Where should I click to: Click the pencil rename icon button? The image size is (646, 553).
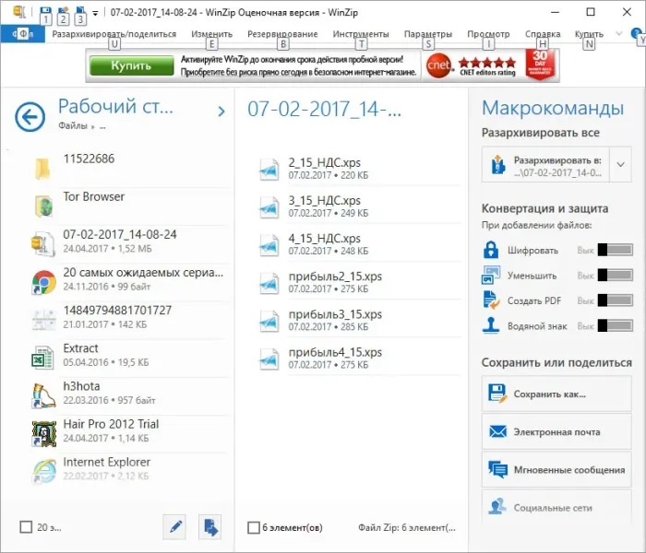click(175, 526)
